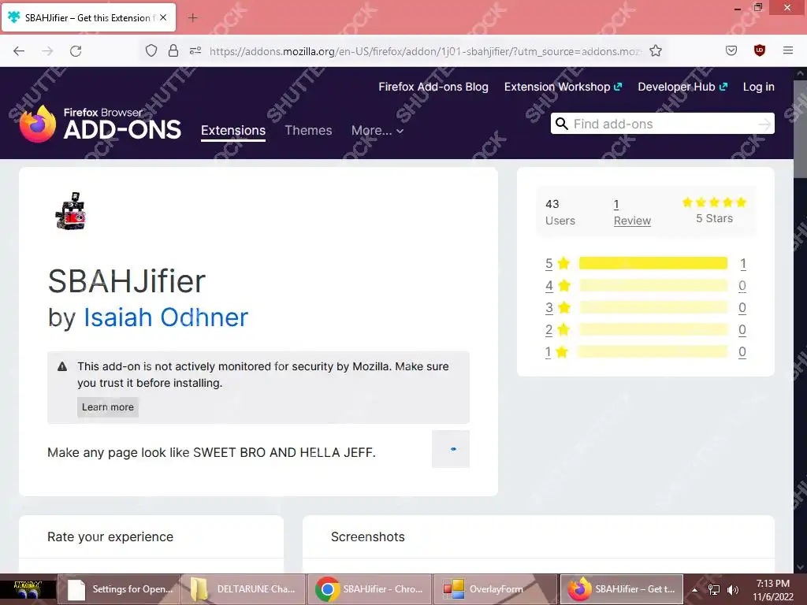Open the Extension Workshop link
This screenshot has height=605, width=807.
tap(563, 87)
